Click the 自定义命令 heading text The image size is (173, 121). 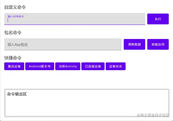click(15, 7)
